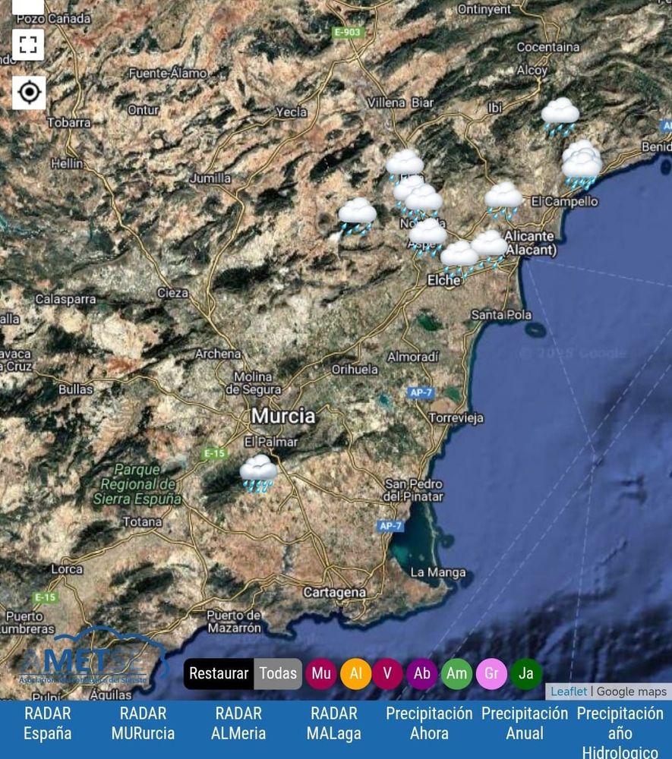This screenshot has width=672, height=759.
Task: Click the E-903 road badge
Action: pyautogui.click(x=348, y=33)
